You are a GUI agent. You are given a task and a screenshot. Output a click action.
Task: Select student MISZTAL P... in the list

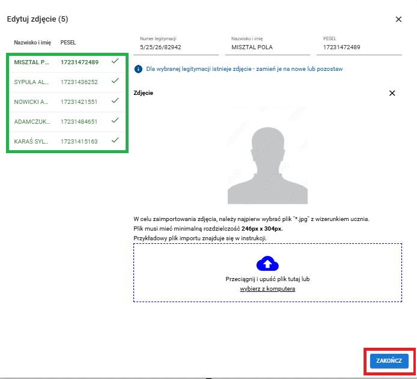coord(31,62)
